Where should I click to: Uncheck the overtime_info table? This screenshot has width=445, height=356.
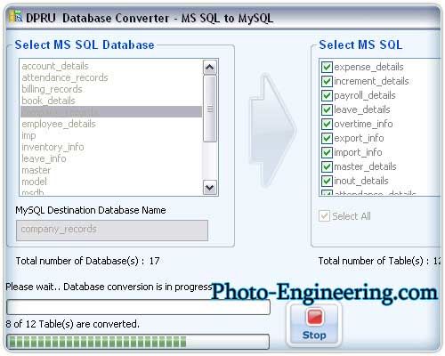(x=327, y=124)
